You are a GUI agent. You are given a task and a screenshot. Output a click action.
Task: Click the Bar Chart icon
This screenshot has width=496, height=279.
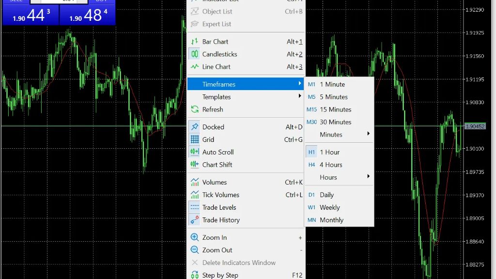pos(195,42)
